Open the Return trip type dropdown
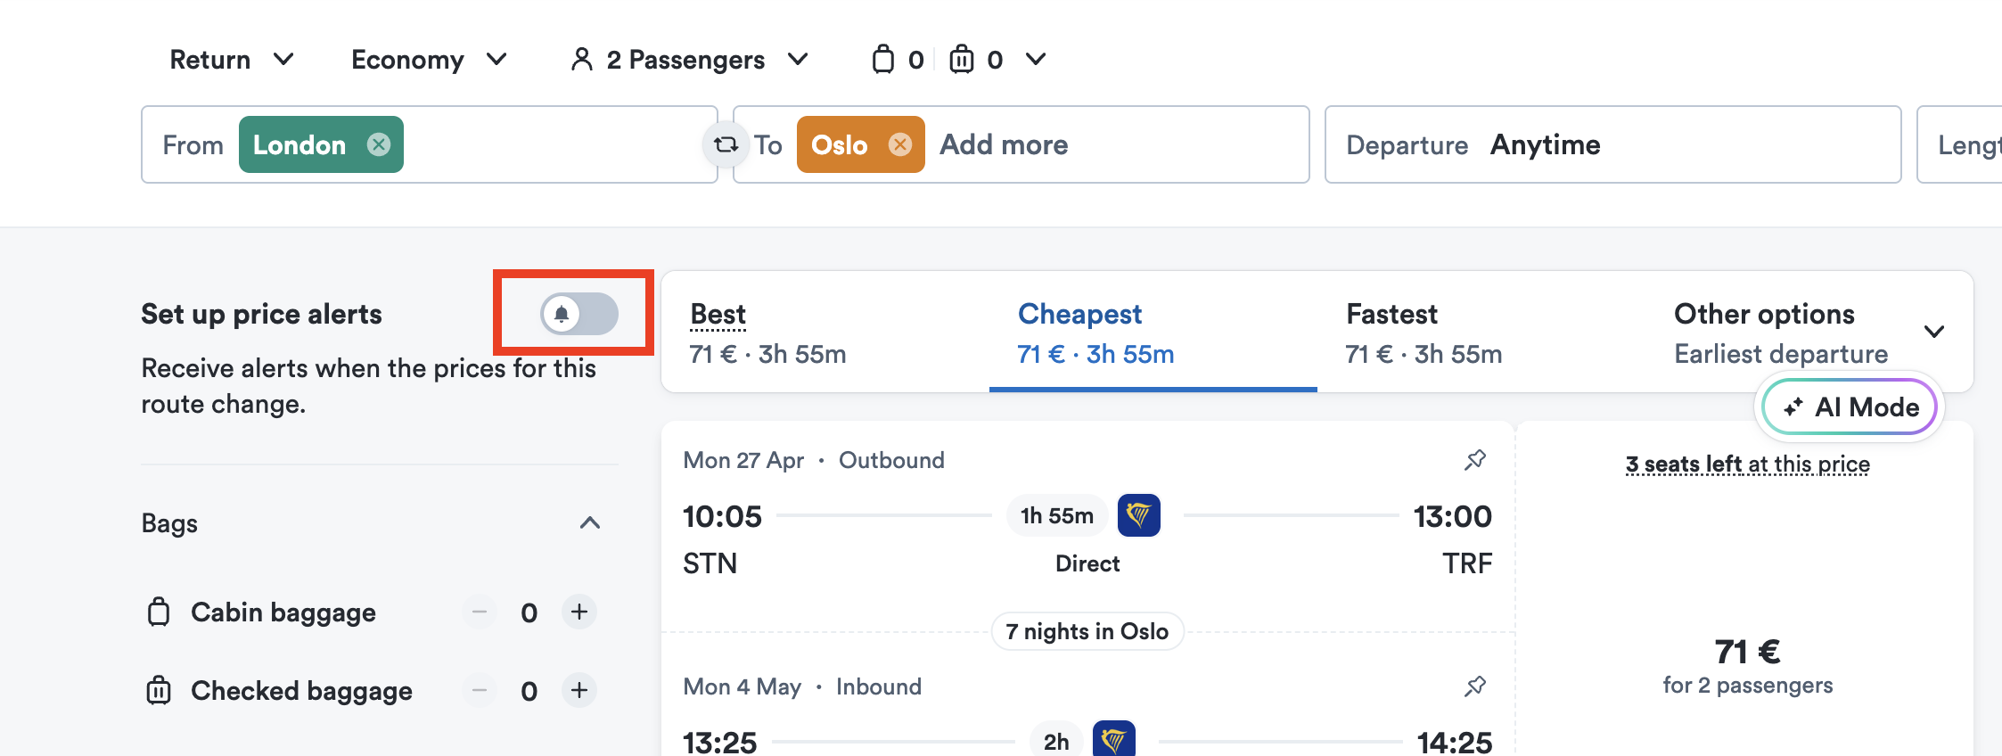Screen dimensions: 2002x756 [x=232, y=60]
